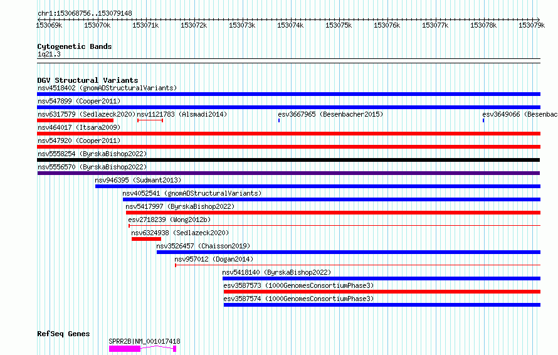Click the thin red line of nsv957012
Screen dimensions: 558x355
point(357,265)
